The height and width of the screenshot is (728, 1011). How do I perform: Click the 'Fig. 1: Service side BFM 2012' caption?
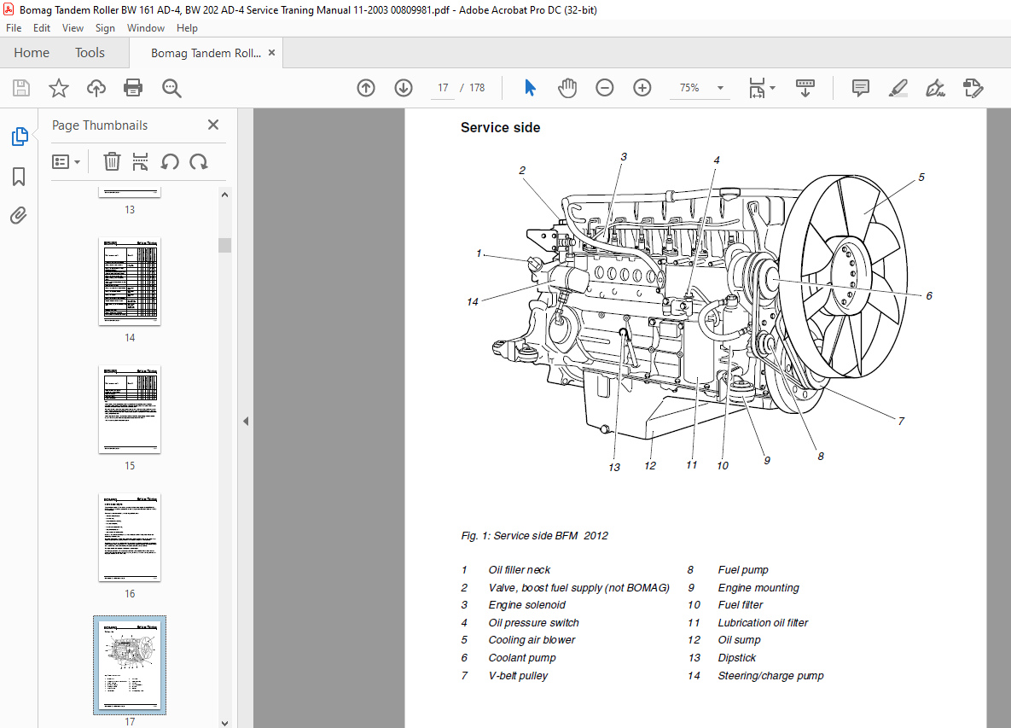tap(535, 536)
